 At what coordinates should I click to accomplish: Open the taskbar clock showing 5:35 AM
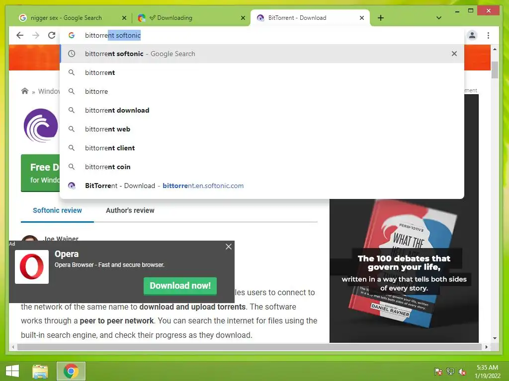tap(487, 372)
